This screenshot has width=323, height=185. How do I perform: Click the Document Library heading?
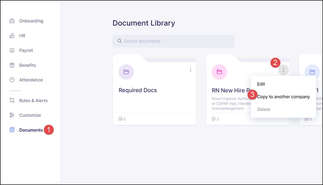click(144, 23)
